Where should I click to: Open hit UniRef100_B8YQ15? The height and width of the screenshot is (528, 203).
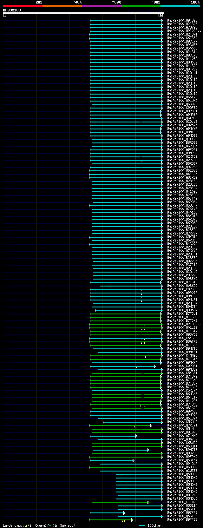(182, 216)
